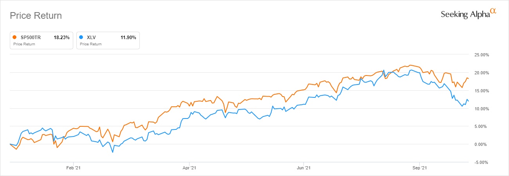Click the orange alpha symbol icon
Viewport: 509px width, 176px height.
pyautogui.click(x=493, y=12)
